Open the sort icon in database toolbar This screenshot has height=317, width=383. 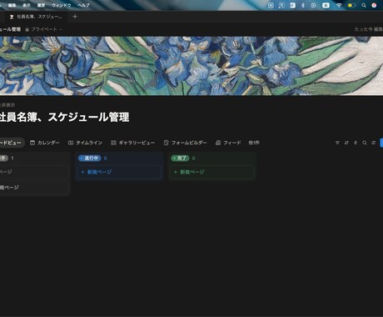point(346,143)
